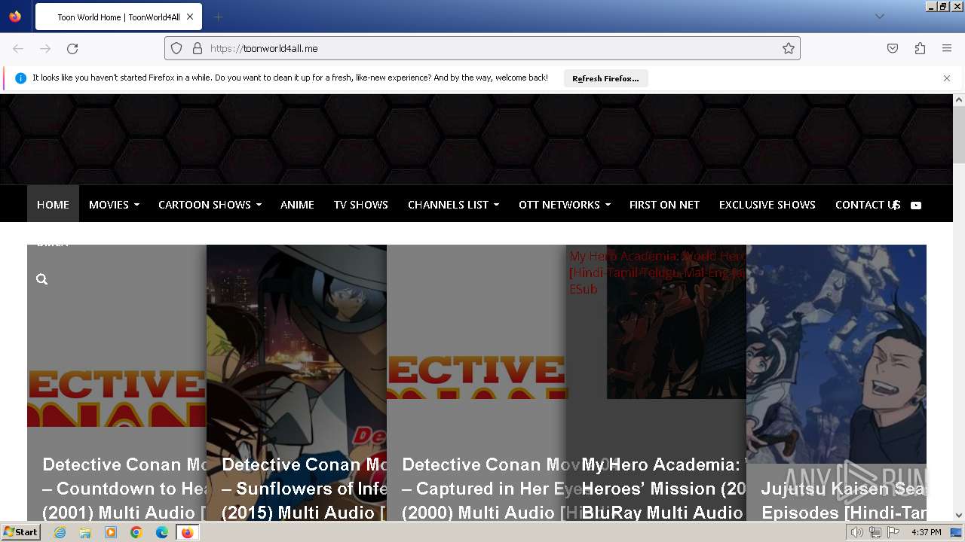Open FIRST ON NET menu item

tap(664, 204)
